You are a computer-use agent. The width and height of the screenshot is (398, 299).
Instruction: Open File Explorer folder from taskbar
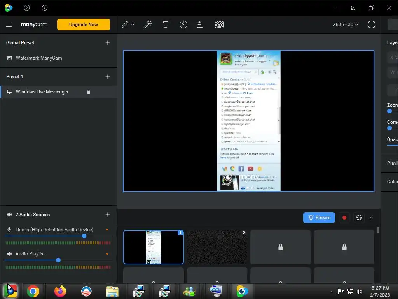coord(112,292)
